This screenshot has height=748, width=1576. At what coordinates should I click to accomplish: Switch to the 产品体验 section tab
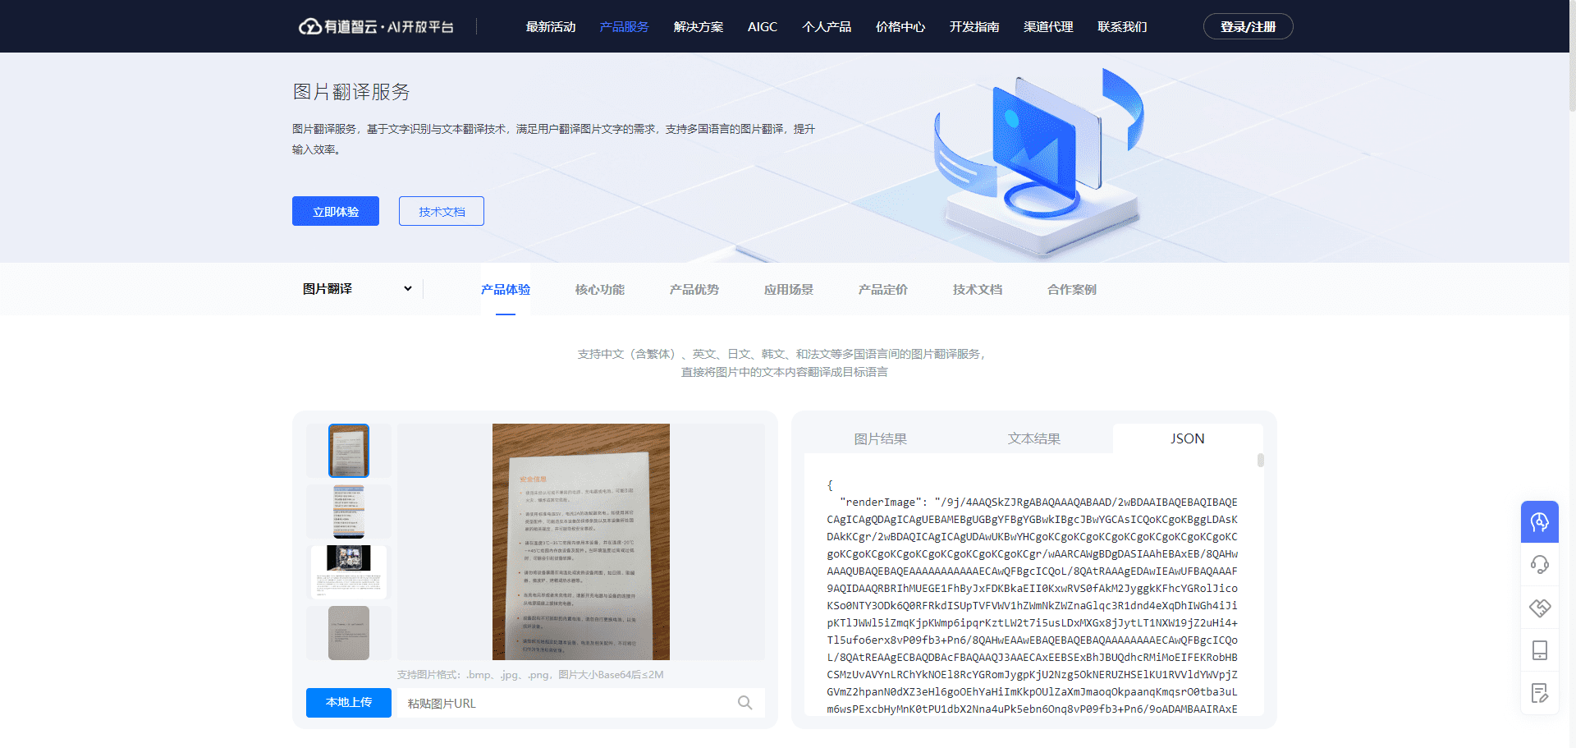pyautogui.click(x=506, y=290)
